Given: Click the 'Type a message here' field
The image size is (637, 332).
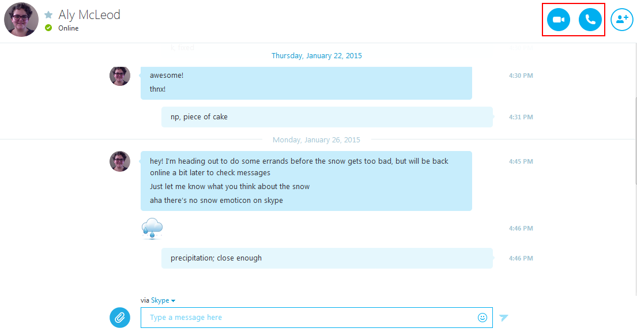Looking at the screenshot, I should pyautogui.click(x=316, y=318).
